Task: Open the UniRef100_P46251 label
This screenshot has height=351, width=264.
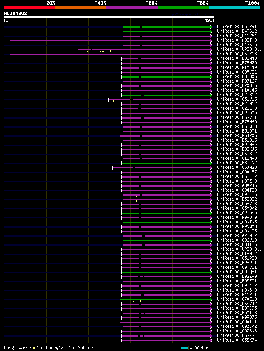Action: click(237, 294)
